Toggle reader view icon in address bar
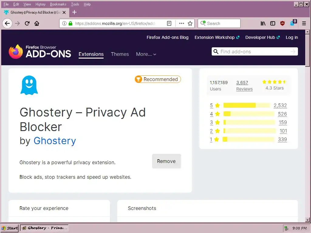 (x=169, y=23)
